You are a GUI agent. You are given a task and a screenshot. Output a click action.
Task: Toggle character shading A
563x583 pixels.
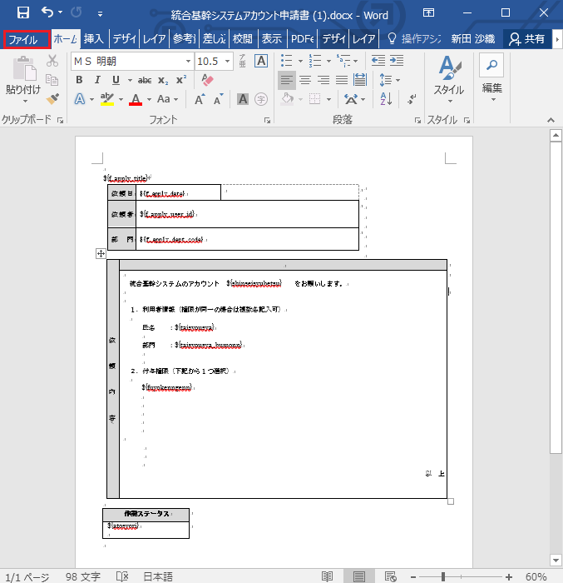coord(243,99)
